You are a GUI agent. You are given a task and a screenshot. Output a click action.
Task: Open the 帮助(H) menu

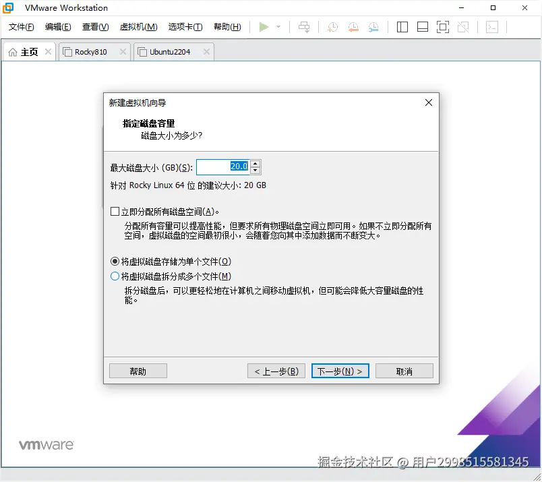(x=227, y=27)
